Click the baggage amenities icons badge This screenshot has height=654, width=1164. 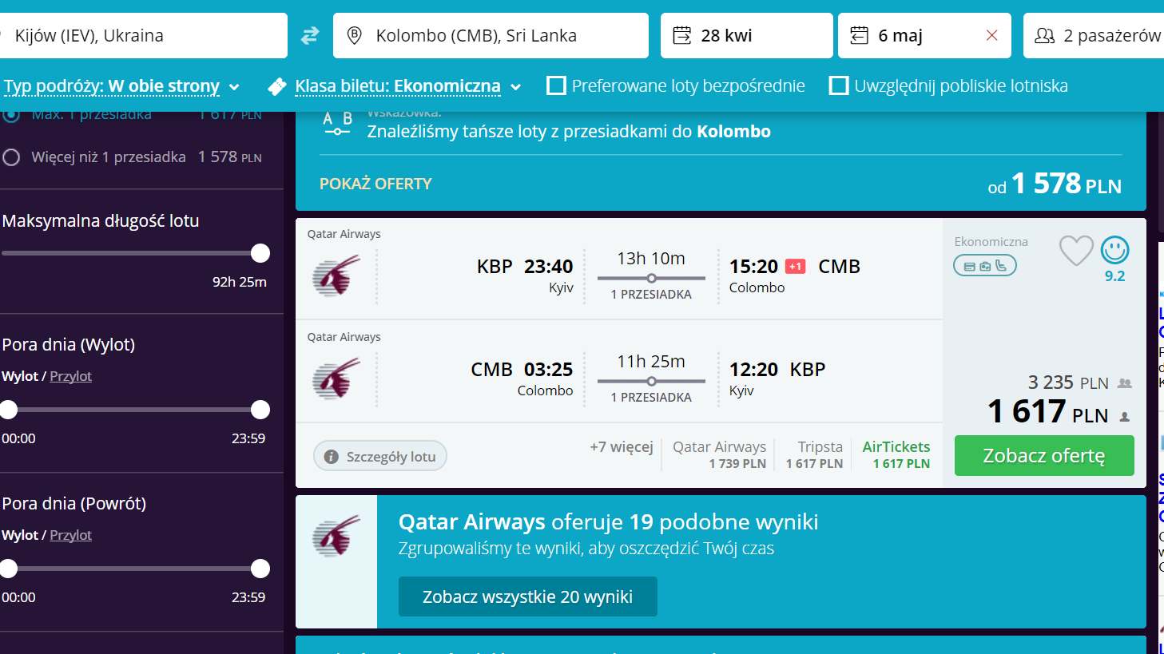pos(985,266)
